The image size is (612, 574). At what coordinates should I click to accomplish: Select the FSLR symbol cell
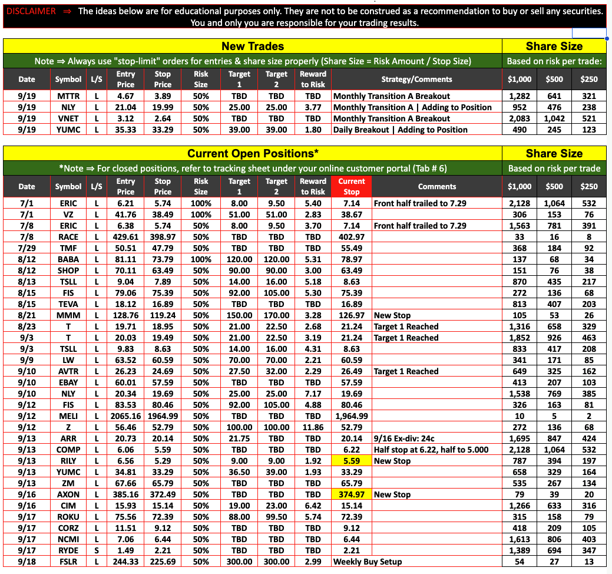click(x=68, y=562)
